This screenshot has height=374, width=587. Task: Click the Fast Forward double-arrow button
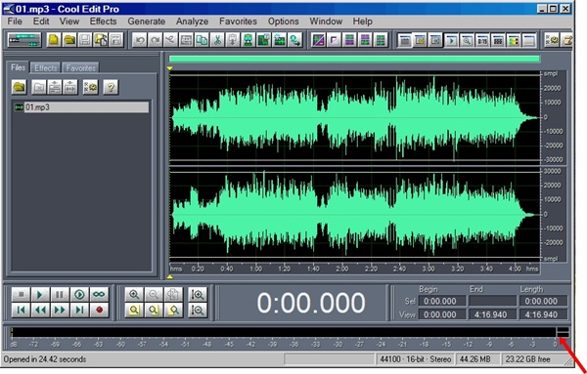60,311
